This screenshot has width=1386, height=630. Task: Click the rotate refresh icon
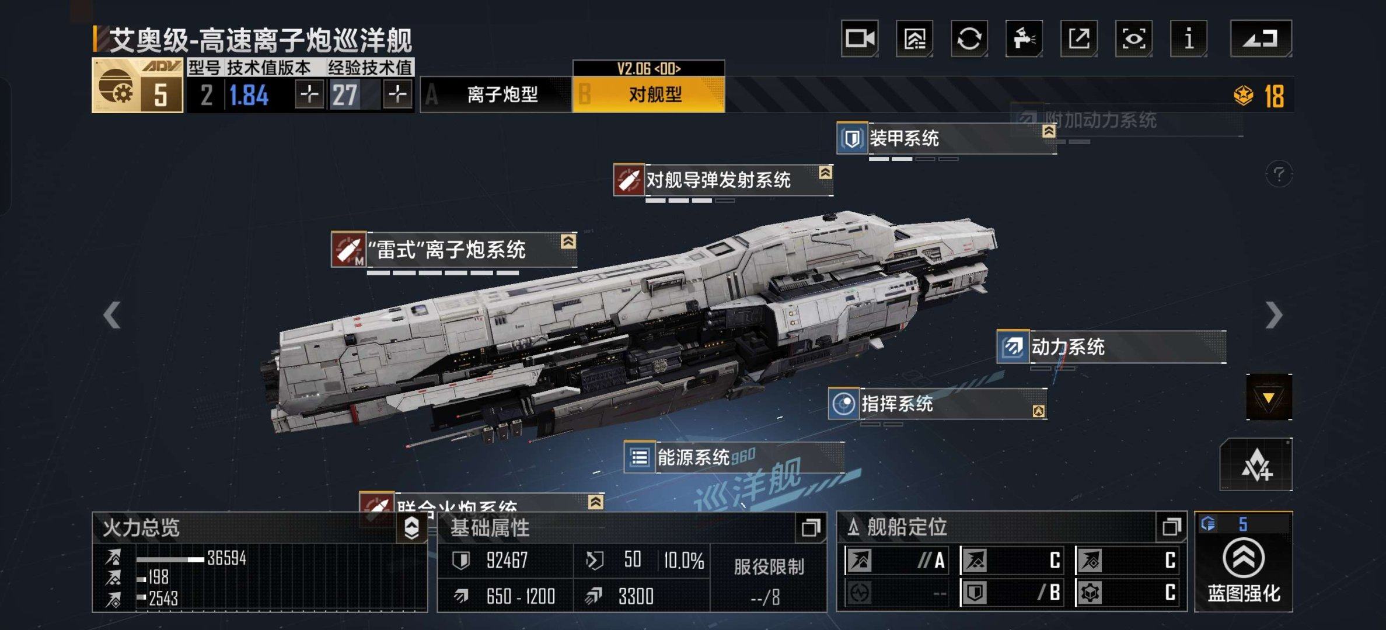pyautogui.click(x=969, y=38)
